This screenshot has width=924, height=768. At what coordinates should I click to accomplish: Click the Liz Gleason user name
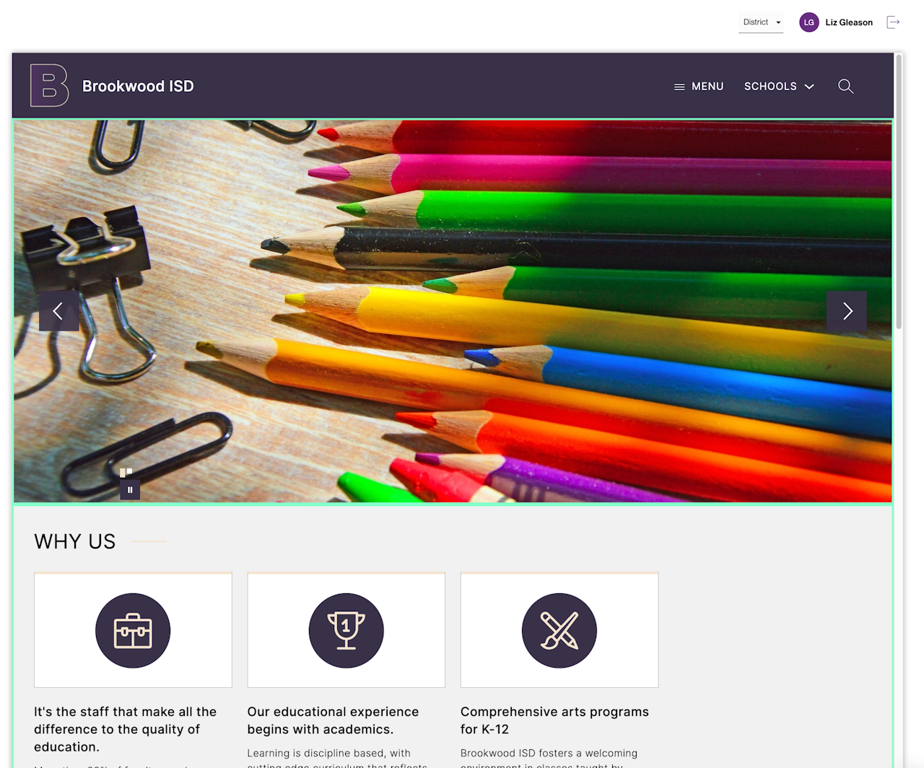(849, 22)
